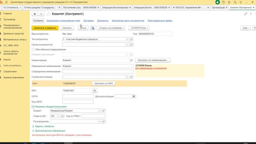Open Тип контрагента dropdown
Image resolution: width=256 pixels, height=144 pixels.
coord(128,39)
